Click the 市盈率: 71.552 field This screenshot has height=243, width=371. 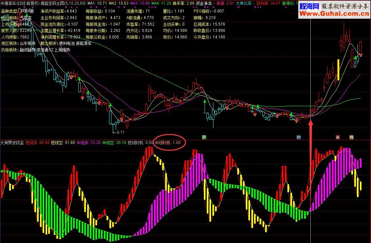[140, 24]
